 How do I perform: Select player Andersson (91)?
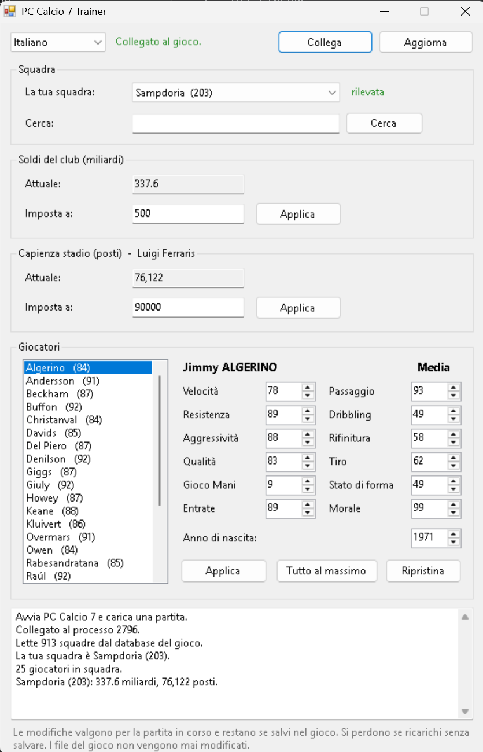tap(87, 381)
